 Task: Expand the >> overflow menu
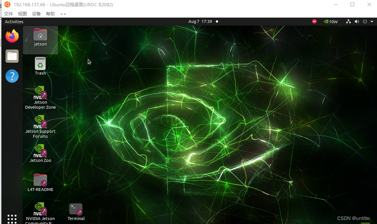63,14
